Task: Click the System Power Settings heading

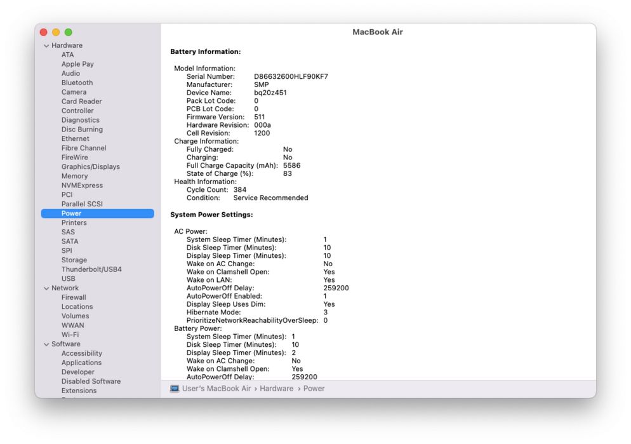Action: click(x=211, y=215)
